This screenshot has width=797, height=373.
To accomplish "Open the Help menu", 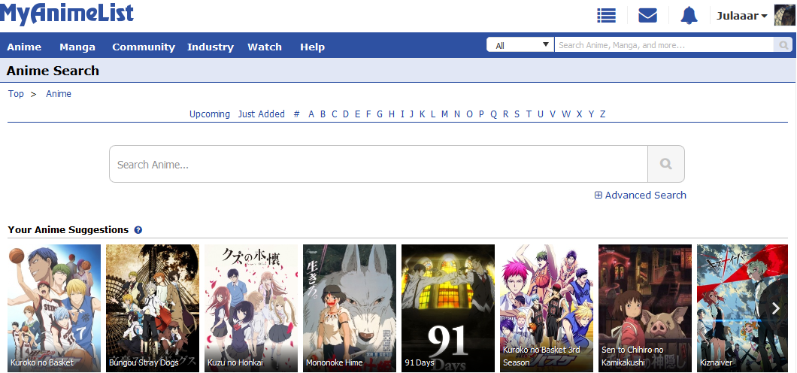I will 312,47.
